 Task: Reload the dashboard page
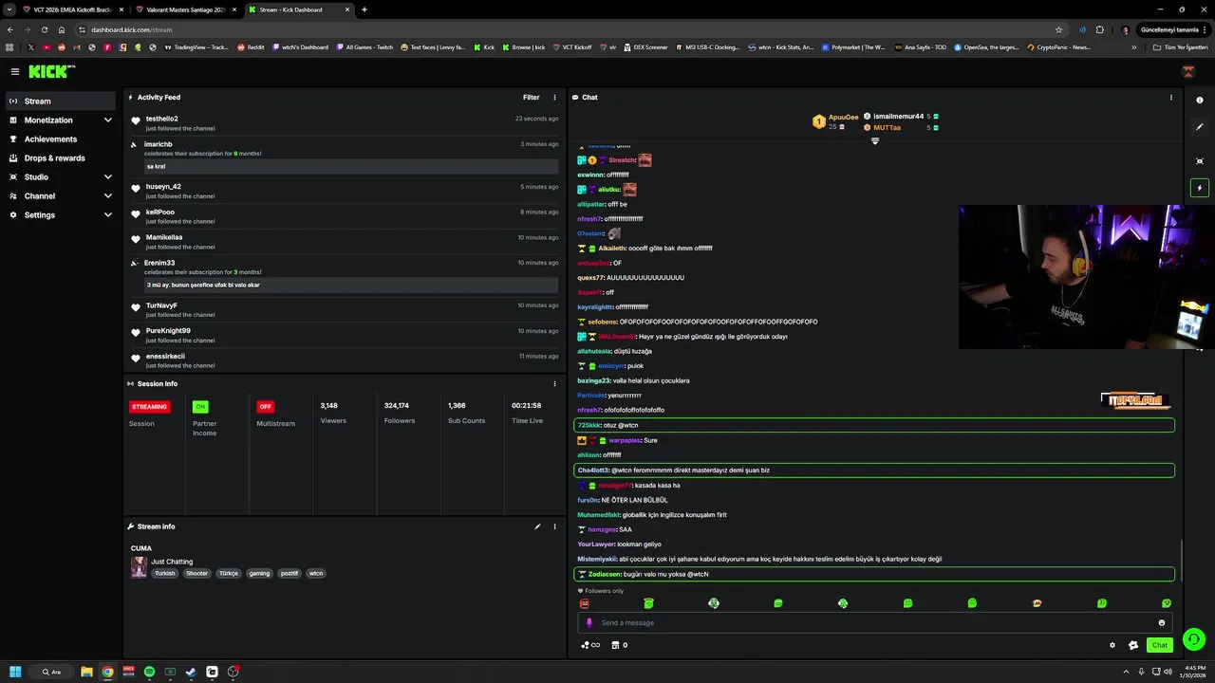pos(44,29)
